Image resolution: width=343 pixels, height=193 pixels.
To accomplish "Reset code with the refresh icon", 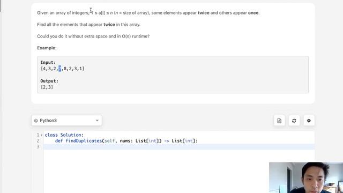I will (294, 121).
